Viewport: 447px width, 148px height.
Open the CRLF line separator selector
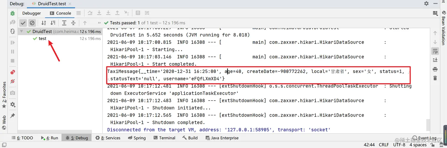point(384,145)
